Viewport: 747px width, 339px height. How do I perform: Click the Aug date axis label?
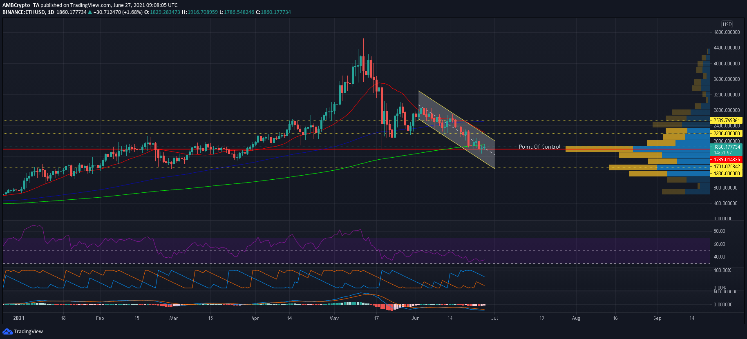pos(576,318)
